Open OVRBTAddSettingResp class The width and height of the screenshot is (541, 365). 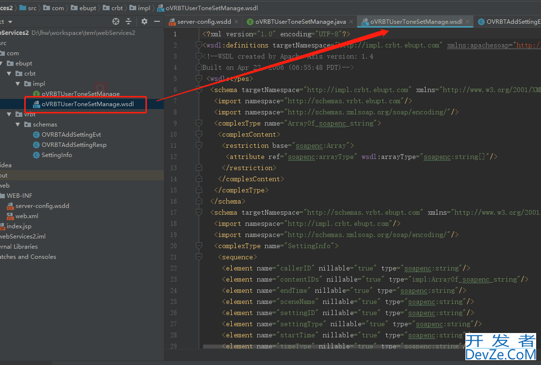pyautogui.click(x=74, y=145)
